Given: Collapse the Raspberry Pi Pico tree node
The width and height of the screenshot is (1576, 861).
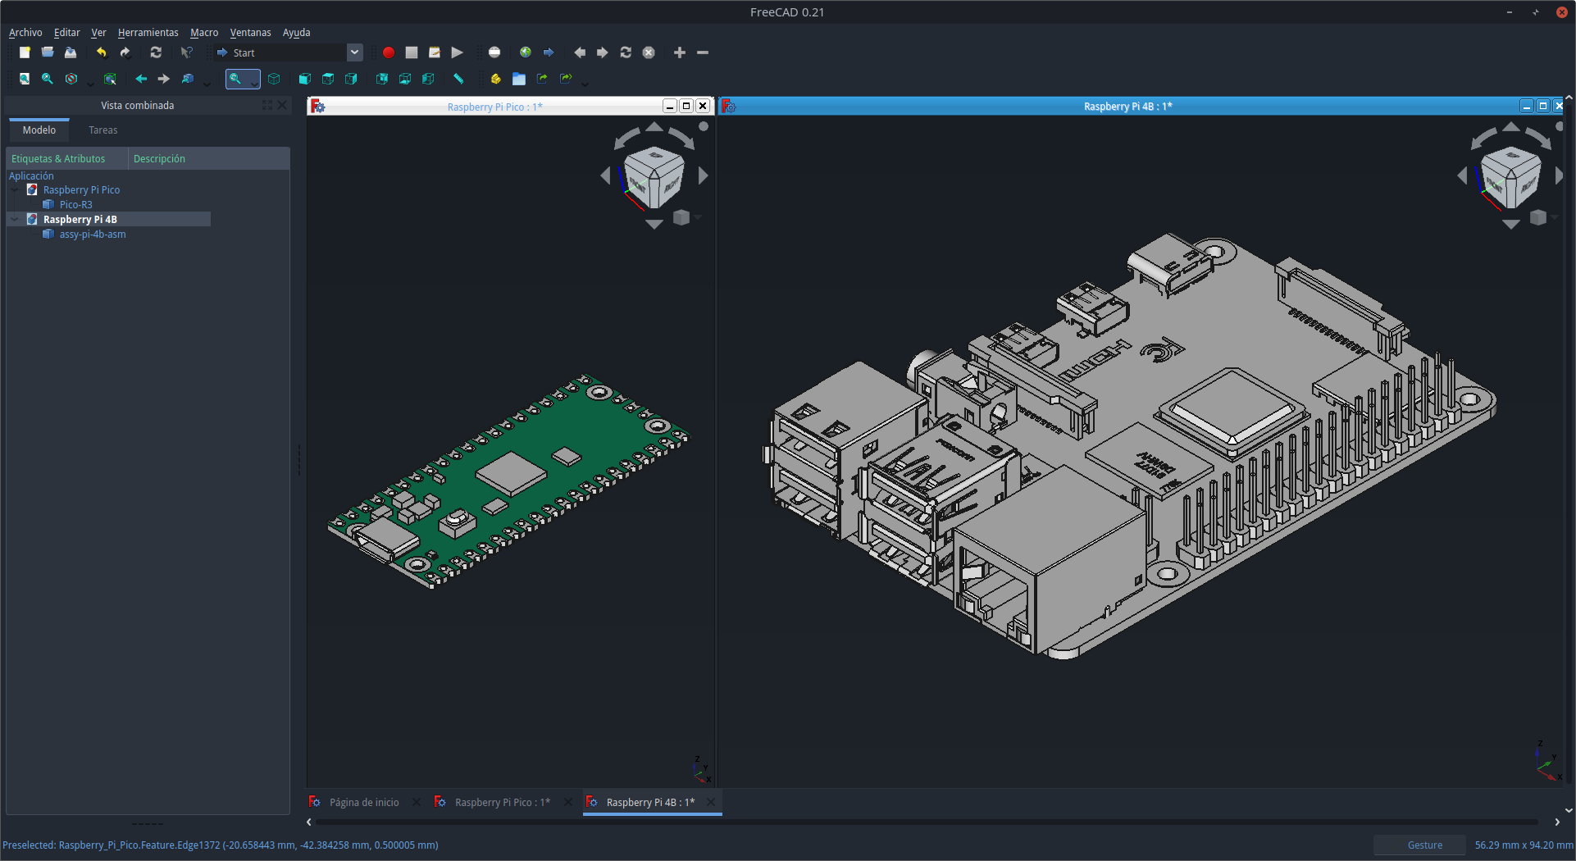Looking at the screenshot, I should pos(15,190).
